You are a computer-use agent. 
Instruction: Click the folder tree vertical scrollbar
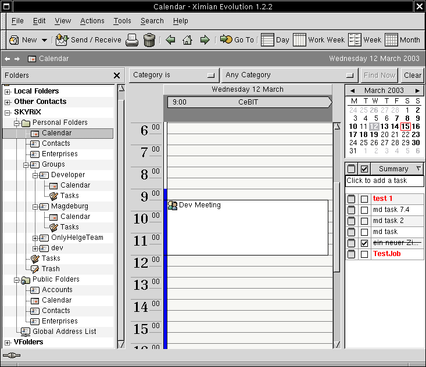pos(121,217)
